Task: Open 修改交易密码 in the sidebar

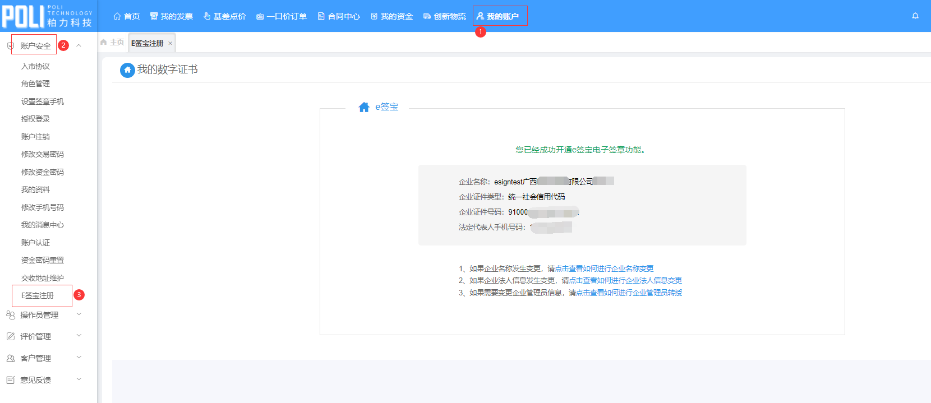Action: [43, 154]
